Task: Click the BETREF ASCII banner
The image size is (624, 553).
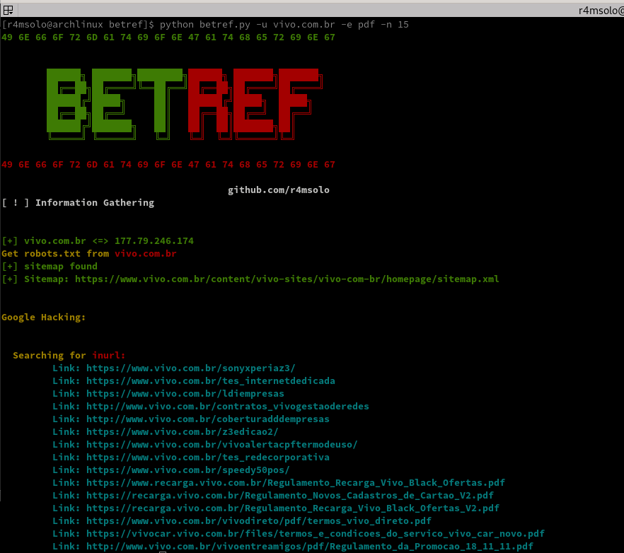Action: (x=185, y=104)
